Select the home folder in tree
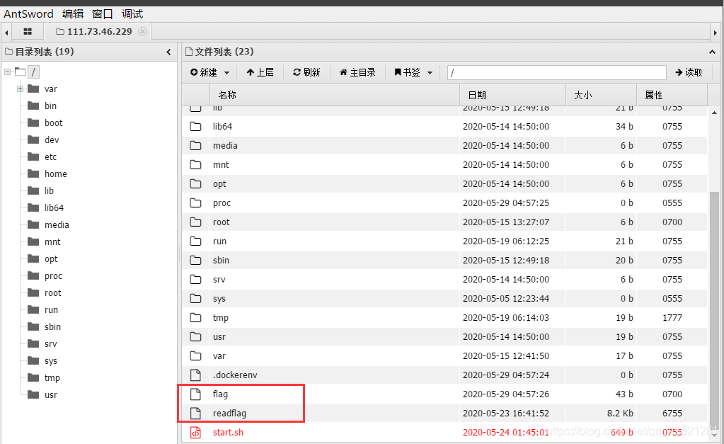 (55, 173)
